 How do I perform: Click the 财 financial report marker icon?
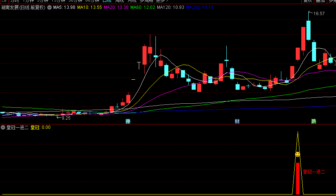coord(237,121)
